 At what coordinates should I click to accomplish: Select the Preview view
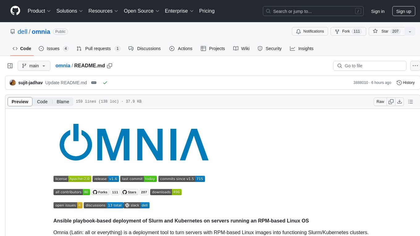click(x=20, y=102)
